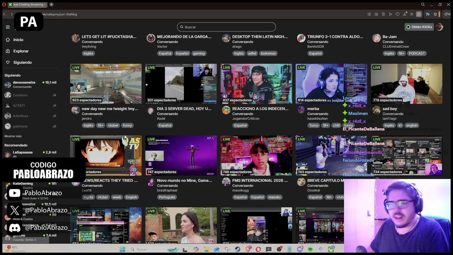
Task: Open AdinRoss channel in sidebar
Action: tap(30, 116)
